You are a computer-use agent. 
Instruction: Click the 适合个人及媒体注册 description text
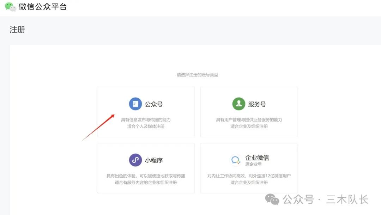coord(145,127)
